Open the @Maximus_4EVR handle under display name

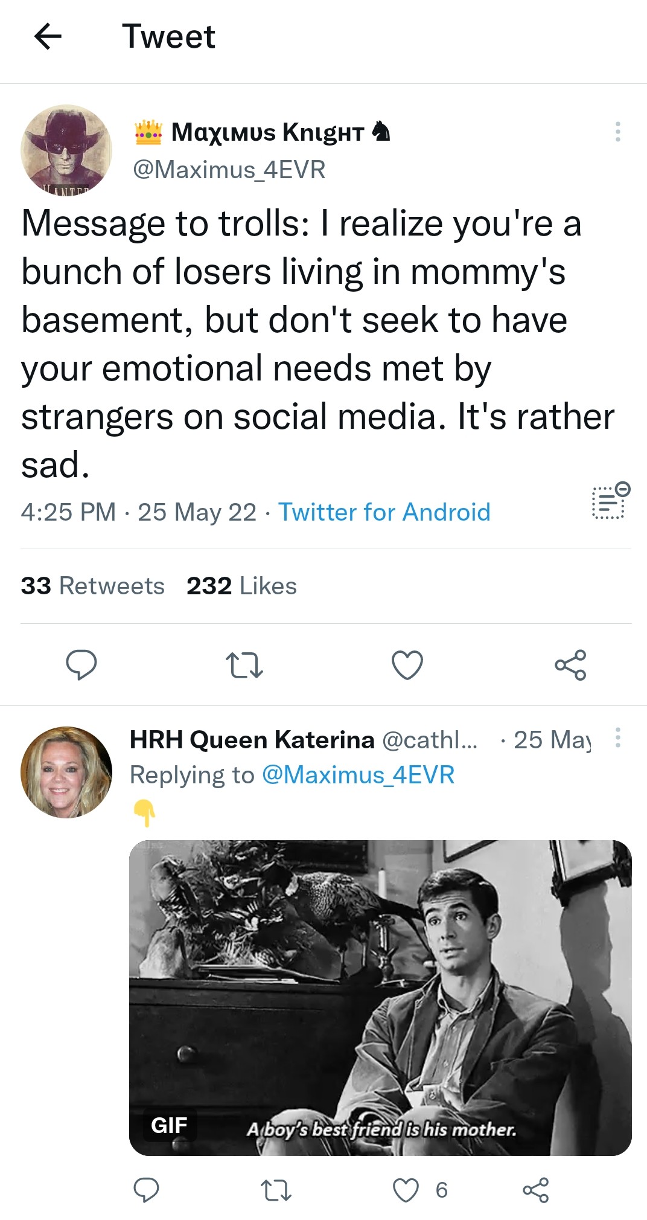[229, 170]
